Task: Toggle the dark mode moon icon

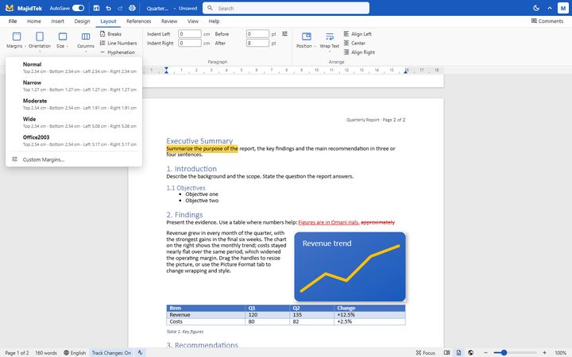Action: (536, 8)
